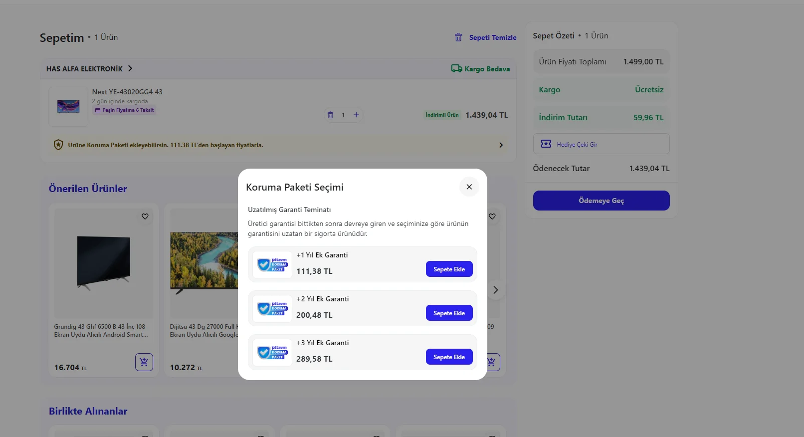Screen dimensions: 804x437
Task: Add Grundig 43 TV to cart icon
Action: coord(144,362)
